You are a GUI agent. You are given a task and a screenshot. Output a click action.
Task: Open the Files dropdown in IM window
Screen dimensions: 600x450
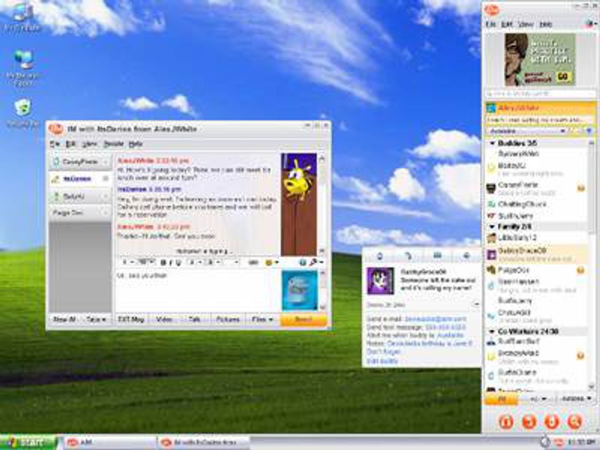(263, 320)
